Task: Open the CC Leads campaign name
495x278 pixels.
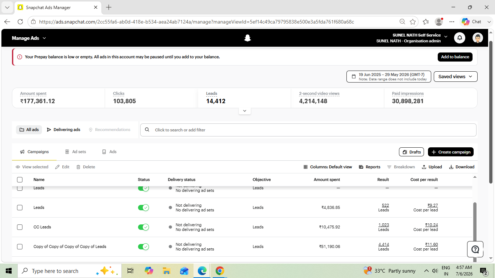Action: 42,227
